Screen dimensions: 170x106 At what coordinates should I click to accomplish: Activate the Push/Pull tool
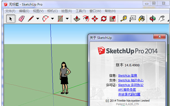click(77, 19)
